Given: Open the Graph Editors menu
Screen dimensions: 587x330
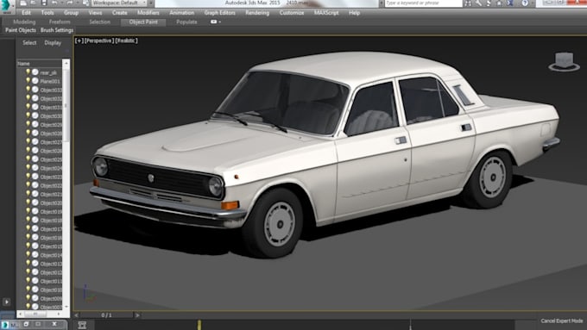Looking at the screenshot, I should tap(220, 13).
